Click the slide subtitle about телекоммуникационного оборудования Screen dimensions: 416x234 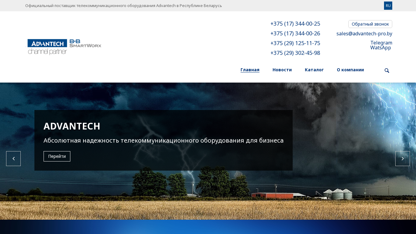tap(164, 140)
